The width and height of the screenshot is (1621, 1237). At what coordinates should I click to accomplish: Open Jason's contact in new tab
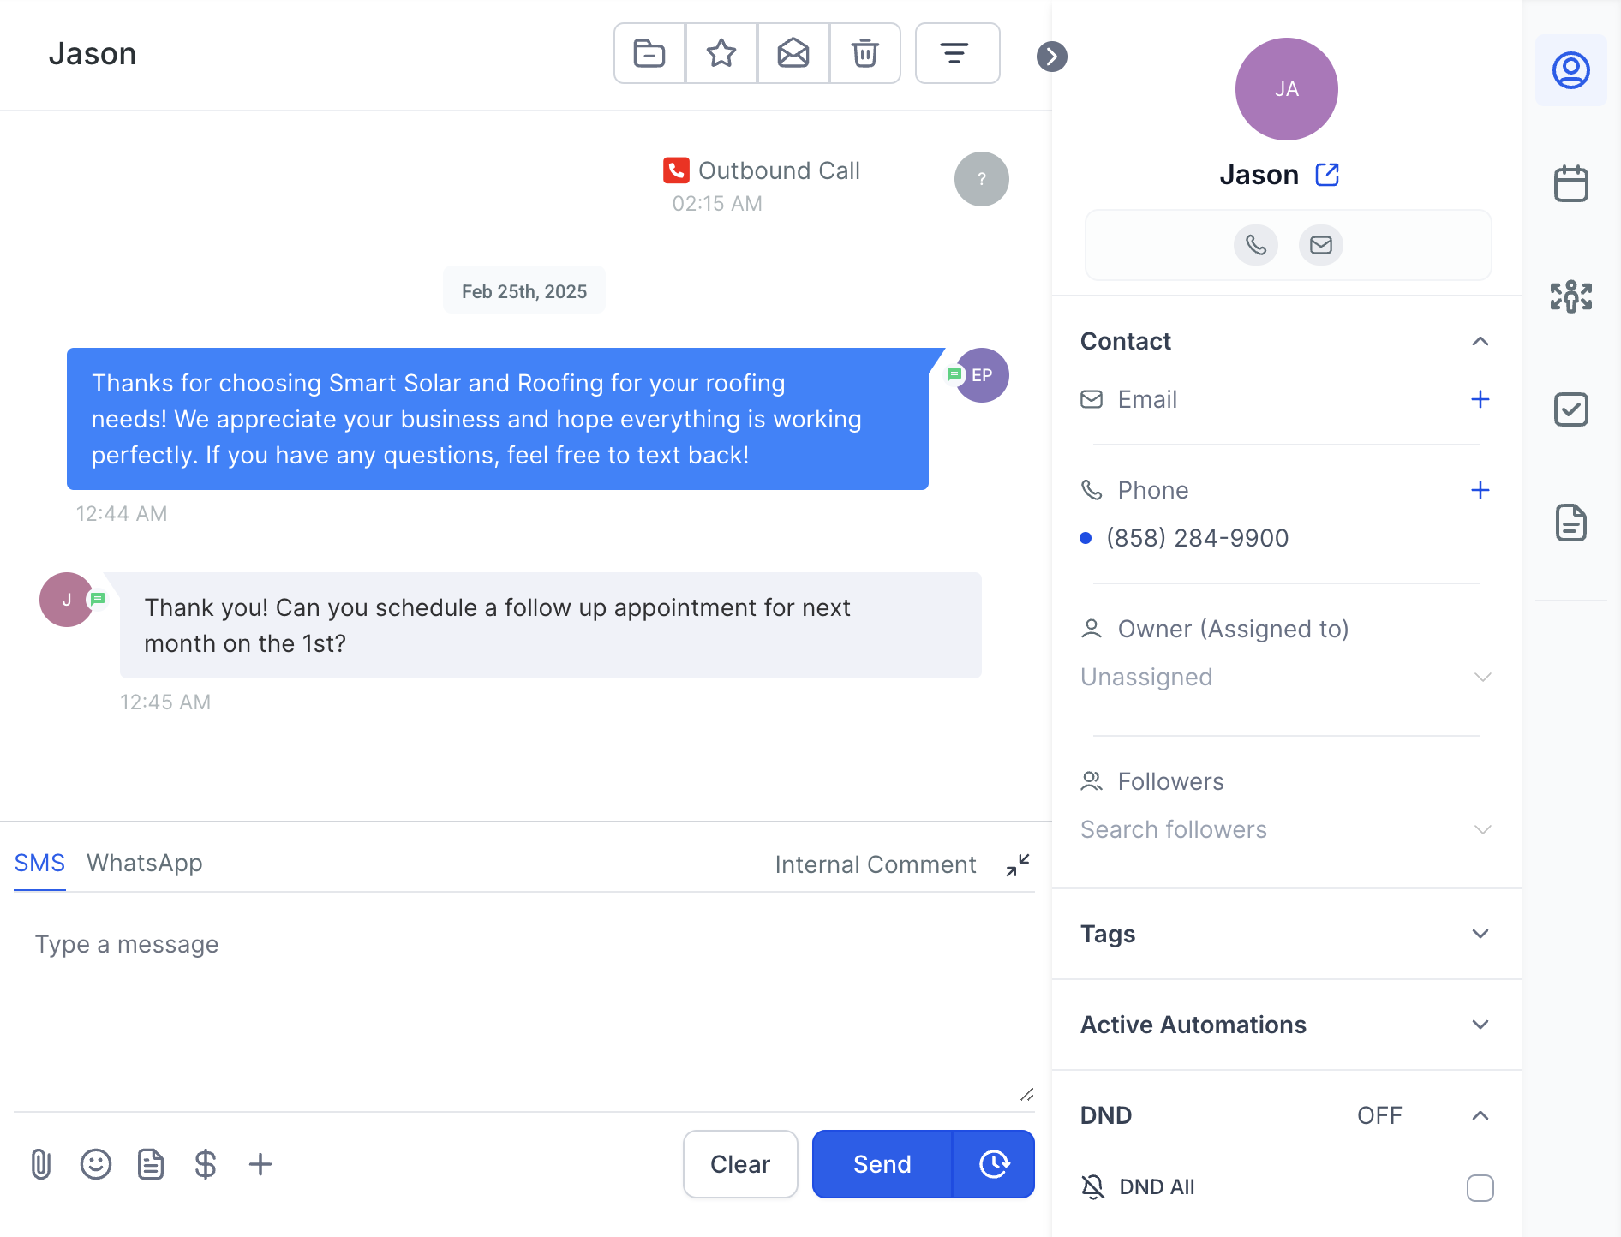[x=1327, y=175]
